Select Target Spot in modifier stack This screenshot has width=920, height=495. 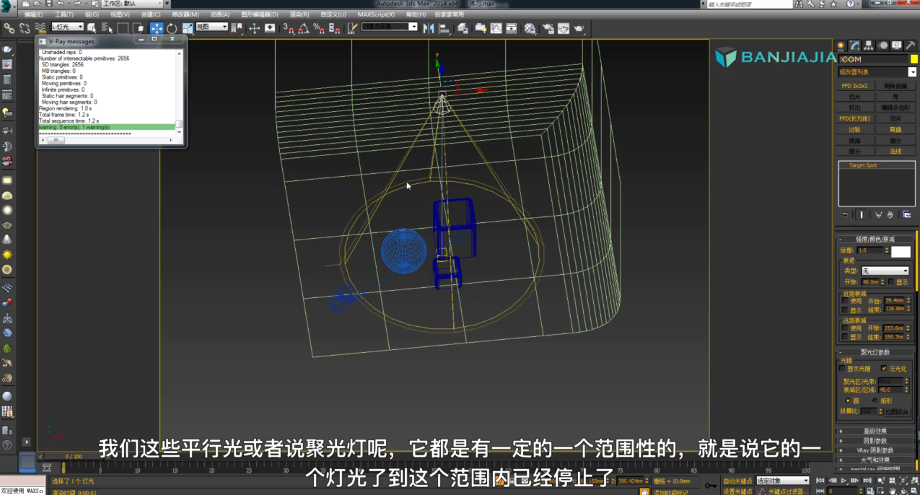pyautogui.click(x=863, y=165)
